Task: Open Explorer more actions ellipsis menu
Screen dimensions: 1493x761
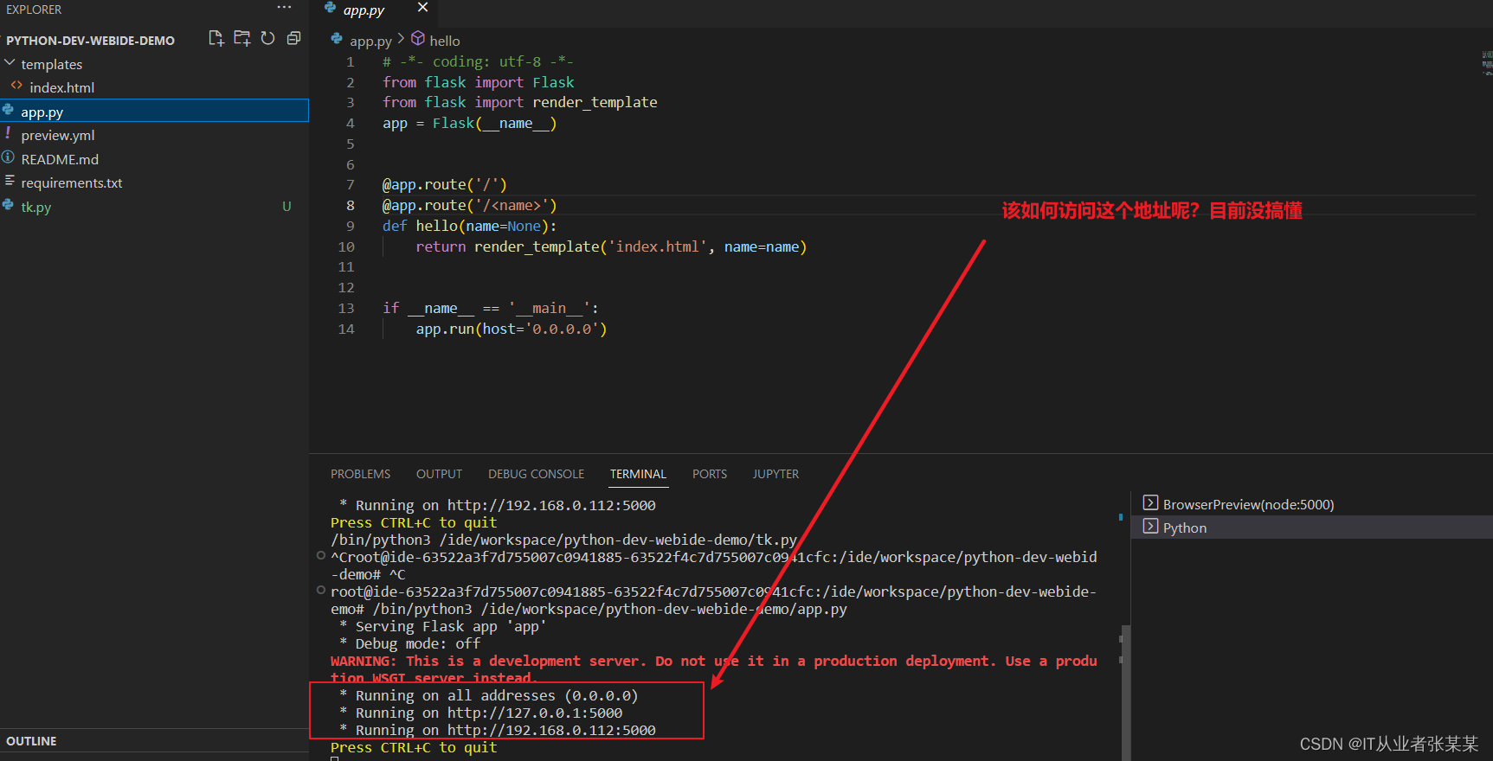Action: [x=284, y=8]
